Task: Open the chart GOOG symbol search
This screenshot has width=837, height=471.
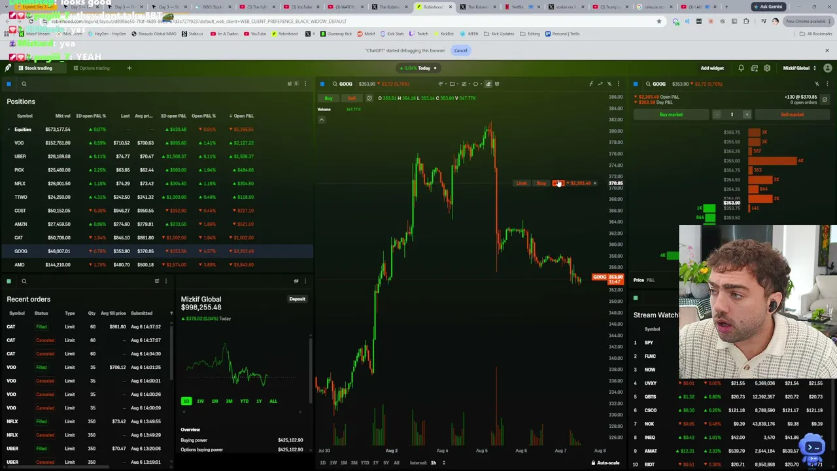Action: (x=341, y=84)
